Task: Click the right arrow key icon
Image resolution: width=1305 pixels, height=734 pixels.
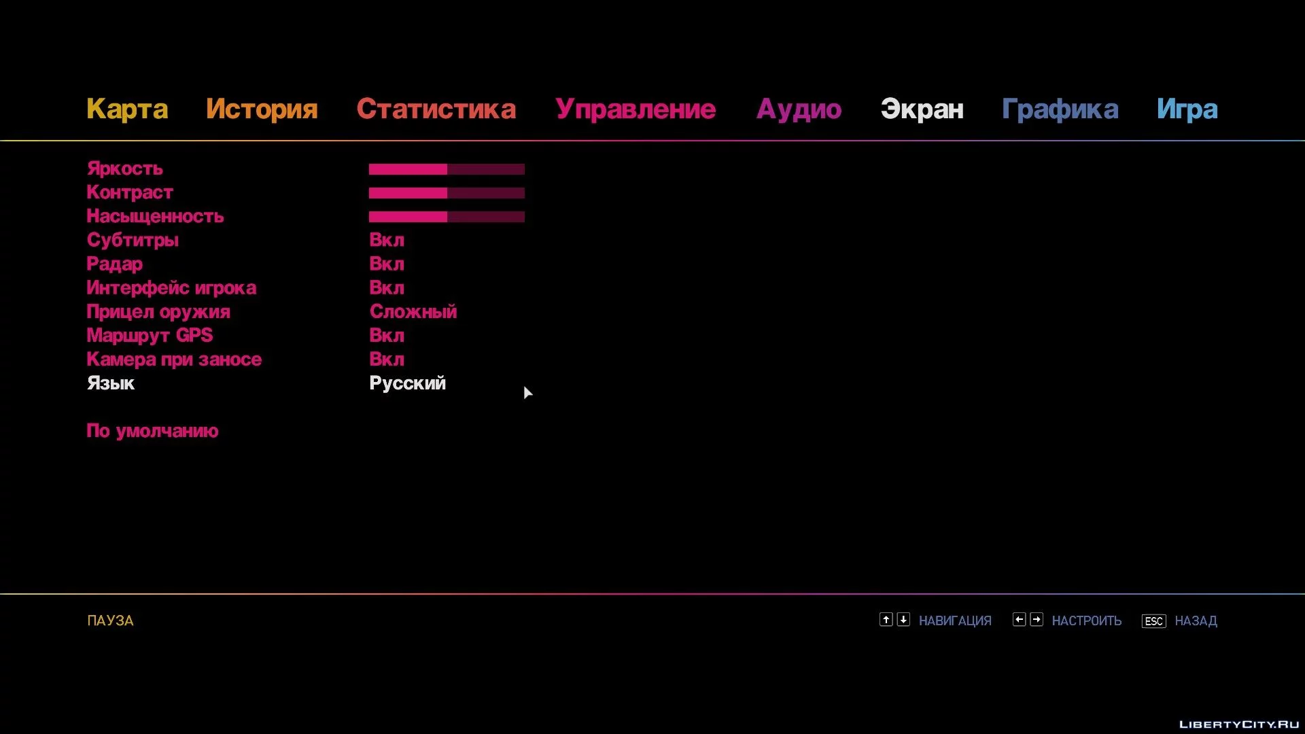Action: pyautogui.click(x=1037, y=620)
